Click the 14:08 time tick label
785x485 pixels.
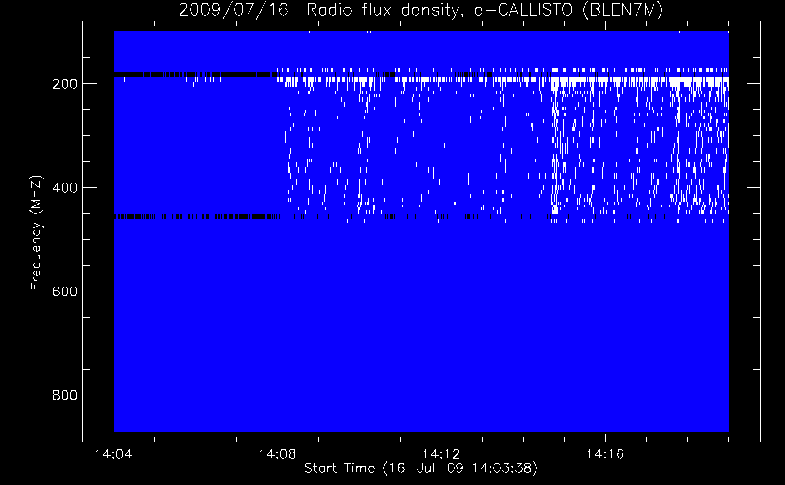pyautogui.click(x=278, y=454)
